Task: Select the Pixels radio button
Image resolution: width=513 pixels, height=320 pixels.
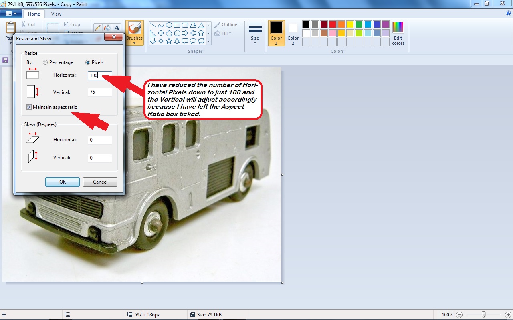Action: tap(88, 62)
